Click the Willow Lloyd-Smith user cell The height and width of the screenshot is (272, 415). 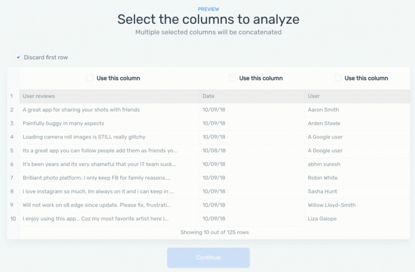click(332, 205)
